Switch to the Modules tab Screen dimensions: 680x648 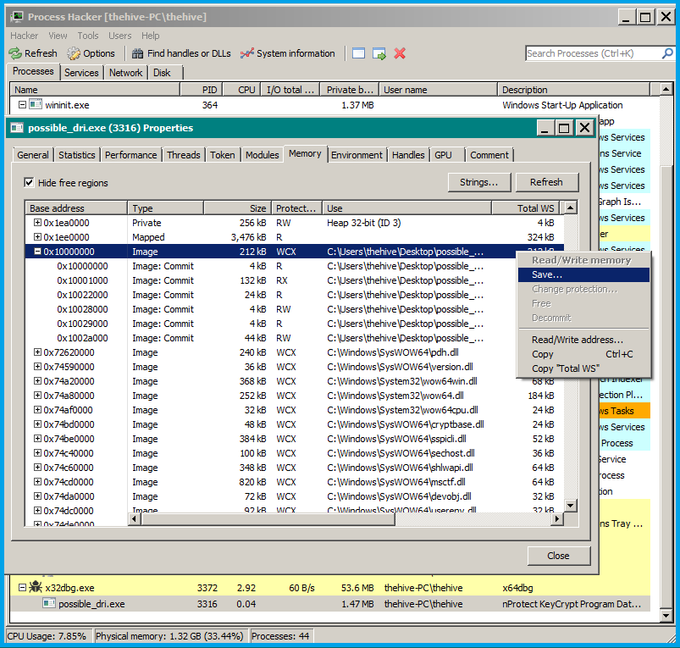262,155
